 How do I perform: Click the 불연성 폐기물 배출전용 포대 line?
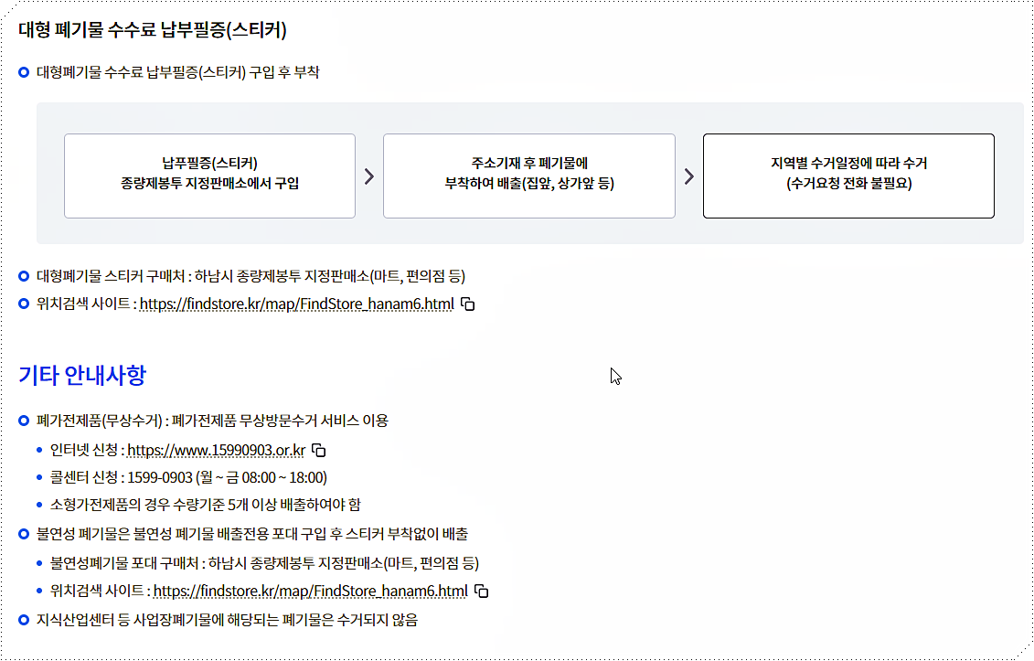click(252, 534)
